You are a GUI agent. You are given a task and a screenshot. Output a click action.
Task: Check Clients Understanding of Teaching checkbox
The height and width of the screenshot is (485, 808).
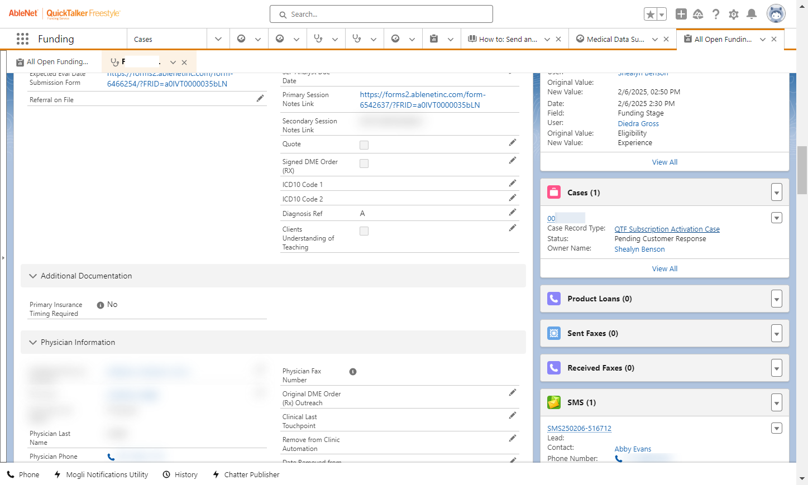coord(364,231)
